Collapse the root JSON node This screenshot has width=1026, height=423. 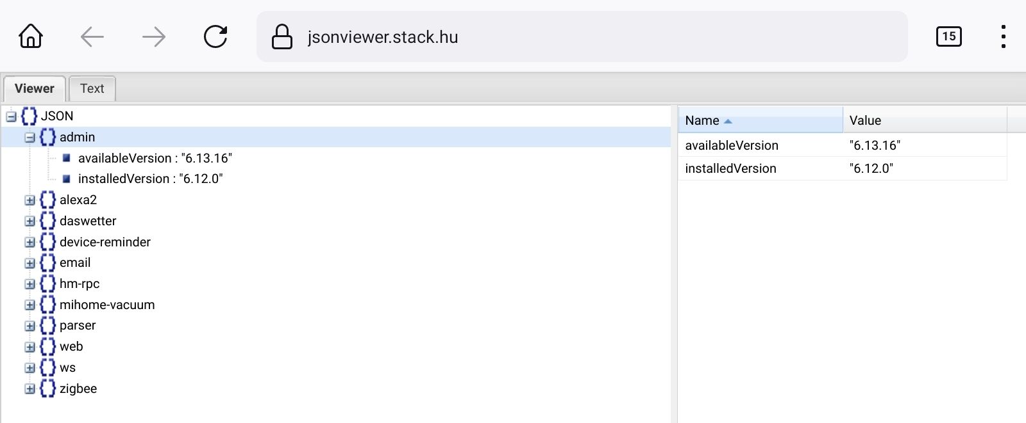pyautogui.click(x=11, y=116)
